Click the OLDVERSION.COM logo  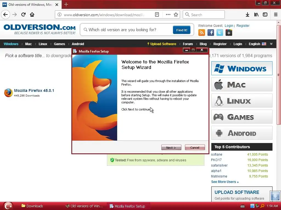pos(40,29)
